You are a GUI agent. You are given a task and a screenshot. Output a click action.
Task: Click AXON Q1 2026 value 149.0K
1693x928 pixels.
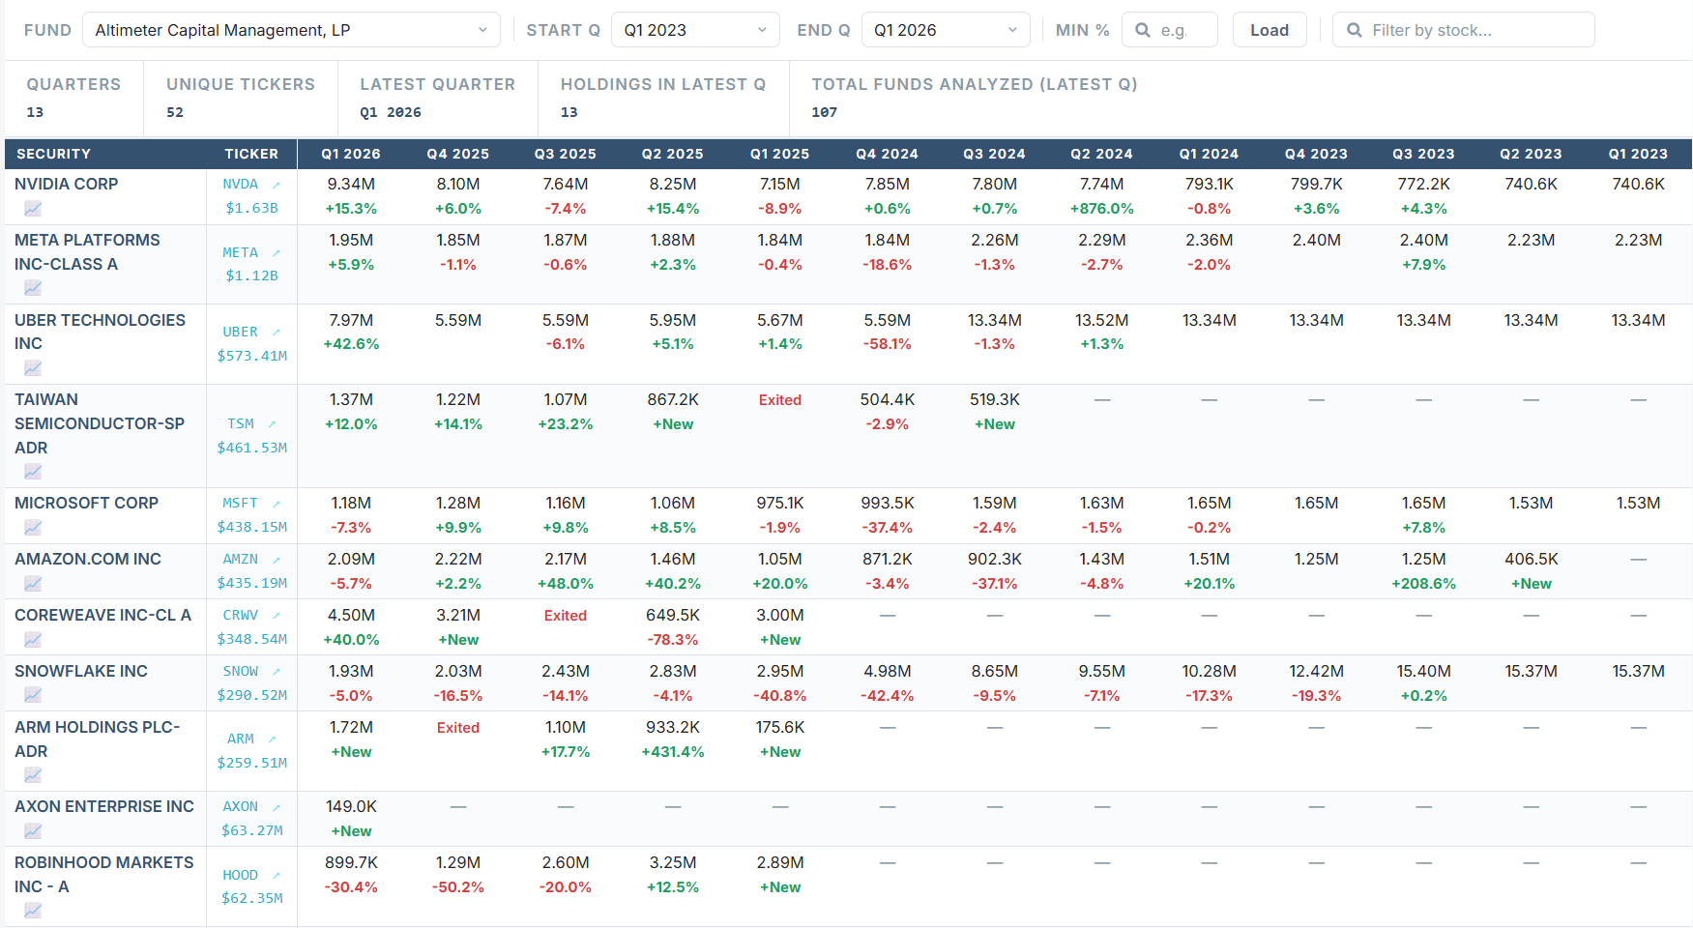click(x=351, y=806)
